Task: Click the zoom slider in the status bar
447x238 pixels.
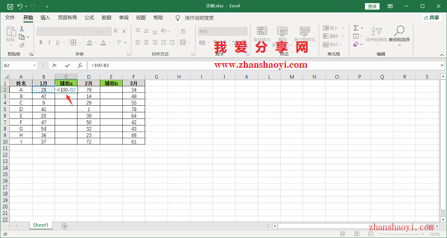Action: 402,234
